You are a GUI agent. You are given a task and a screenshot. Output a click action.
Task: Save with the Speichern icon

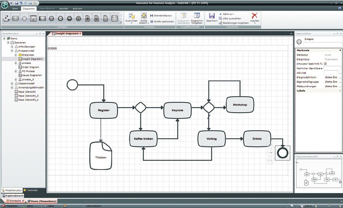pyautogui.click(x=211, y=16)
